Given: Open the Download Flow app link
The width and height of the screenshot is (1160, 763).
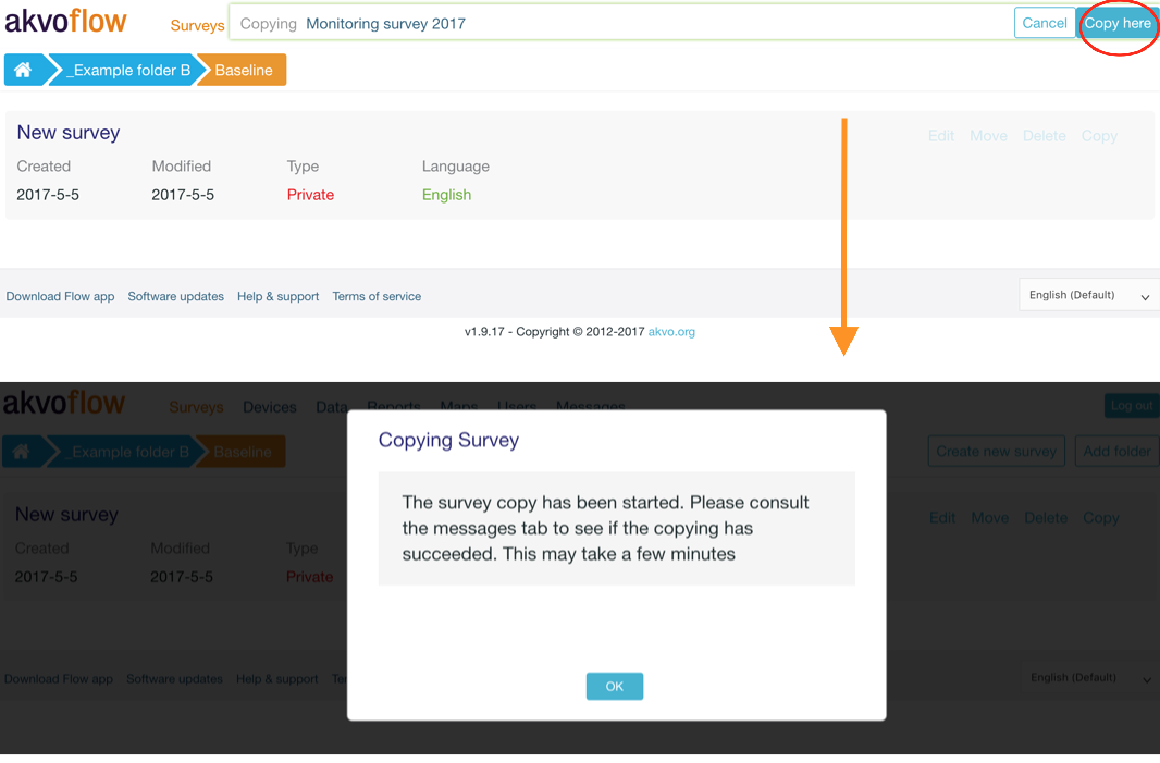Looking at the screenshot, I should tap(60, 297).
